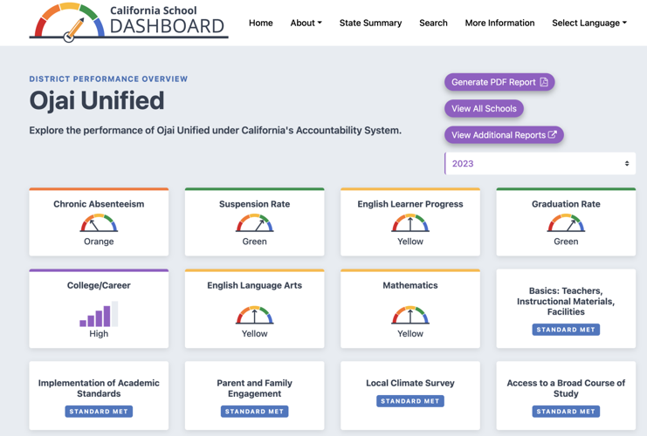The width and height of the screenshot is (647, 436).
Task: Click the English Language Arts gauge icon
Action: [x=255, y=315]
